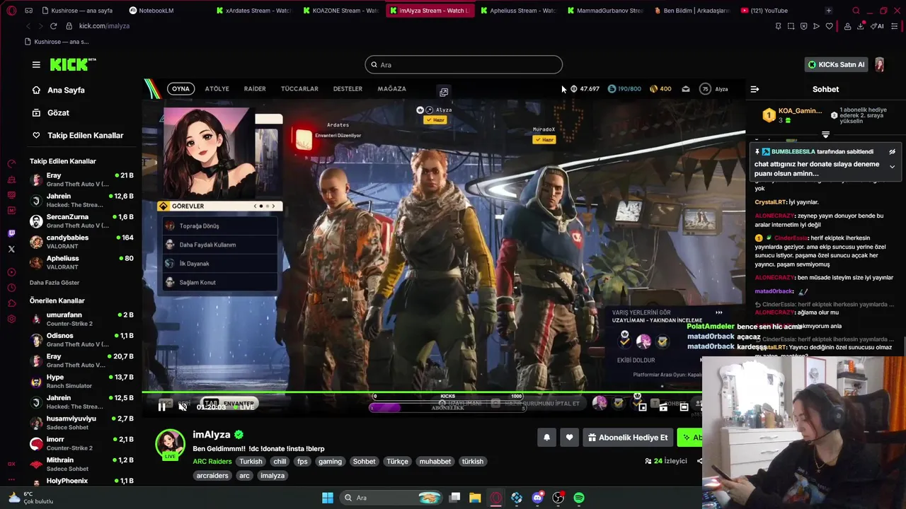Open the history clock icon in the sidebar

tap(11, 288)
